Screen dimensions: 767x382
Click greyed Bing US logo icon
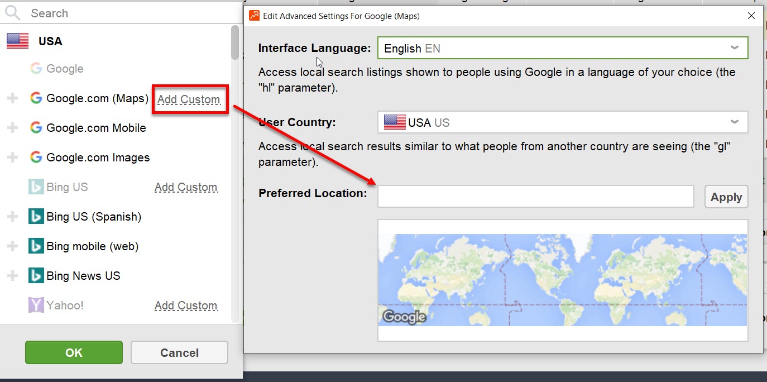click(36, 187)
